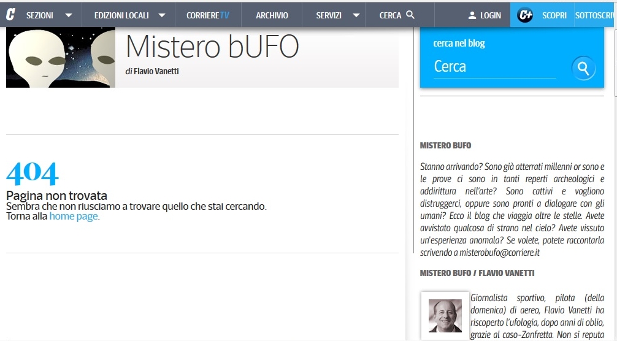Click into the 'Cerca' blog search field
617x341 pixels.
coord(494,67)
